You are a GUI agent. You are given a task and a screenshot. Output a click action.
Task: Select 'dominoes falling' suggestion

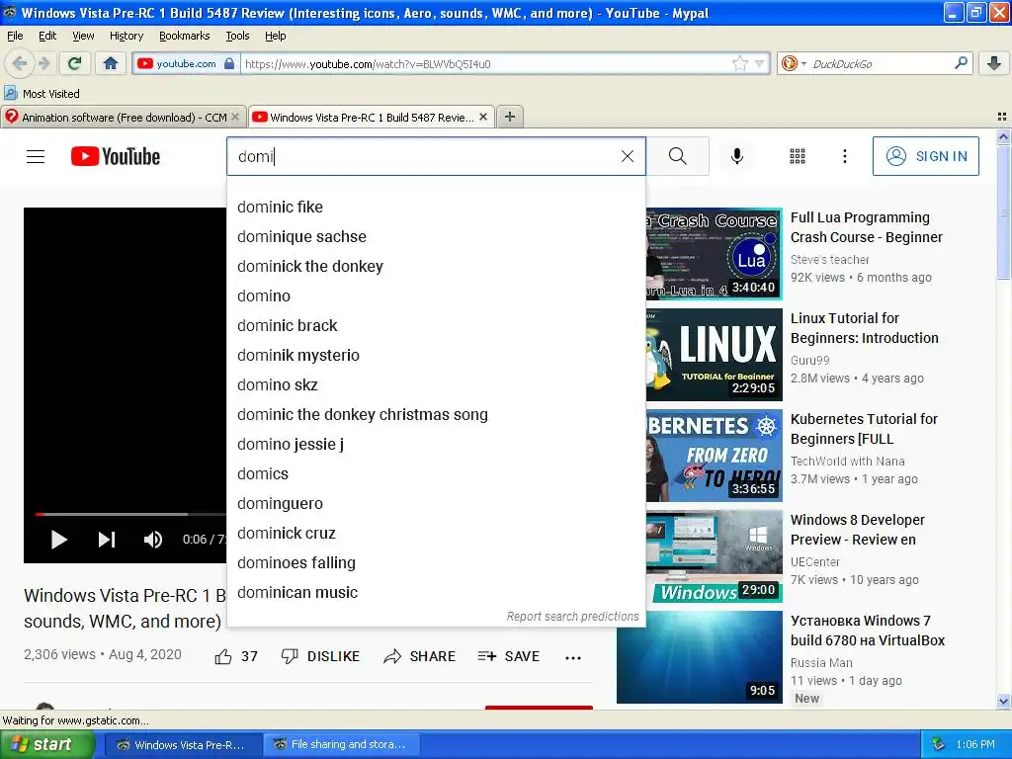[436, 562]
